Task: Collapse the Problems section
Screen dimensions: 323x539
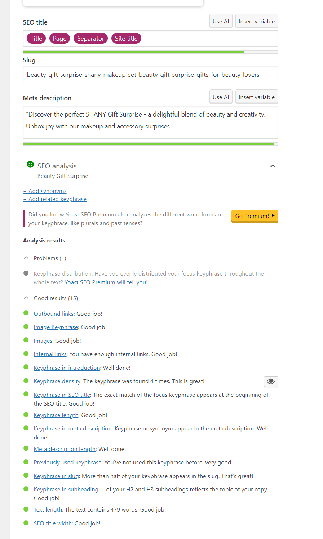Action: tap(26, 257)
